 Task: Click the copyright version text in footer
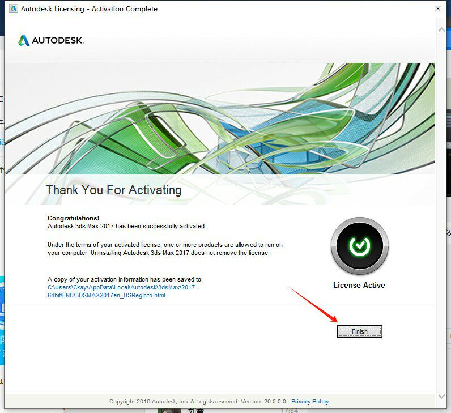click(x=198, y=401)
